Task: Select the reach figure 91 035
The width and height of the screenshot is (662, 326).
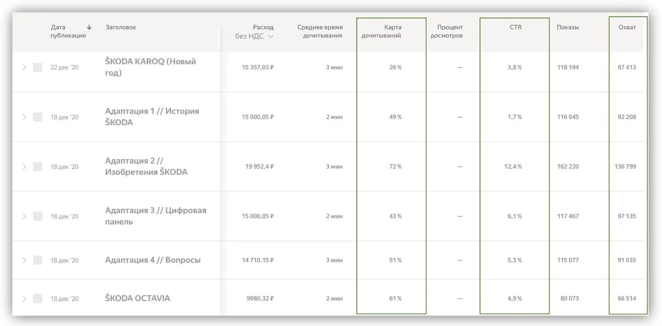Action: pos(627,260)
